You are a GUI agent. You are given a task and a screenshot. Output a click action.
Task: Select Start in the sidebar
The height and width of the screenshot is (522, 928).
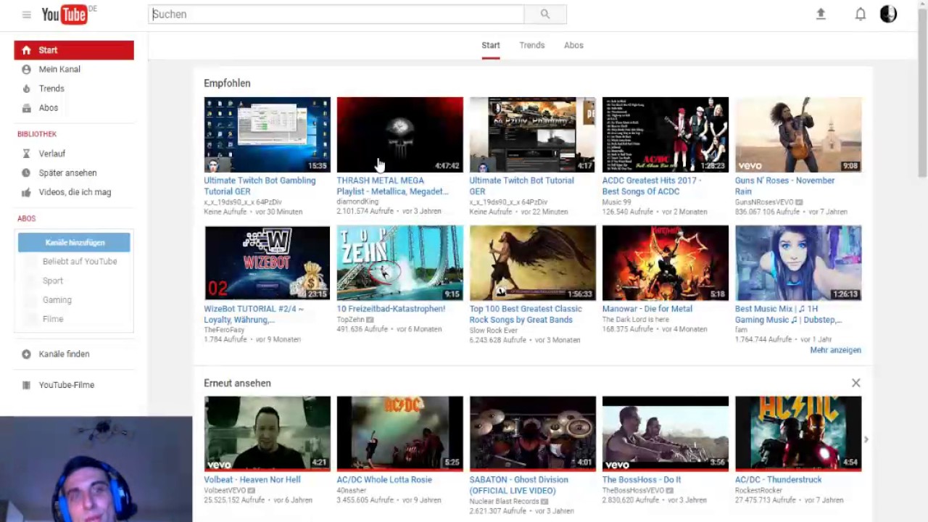coord(74,50)
